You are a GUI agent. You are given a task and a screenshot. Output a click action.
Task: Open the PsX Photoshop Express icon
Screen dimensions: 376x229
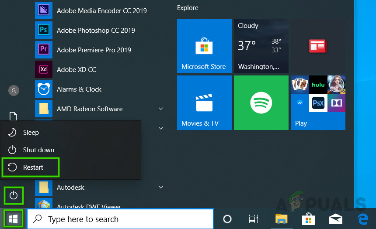(318, 103)
